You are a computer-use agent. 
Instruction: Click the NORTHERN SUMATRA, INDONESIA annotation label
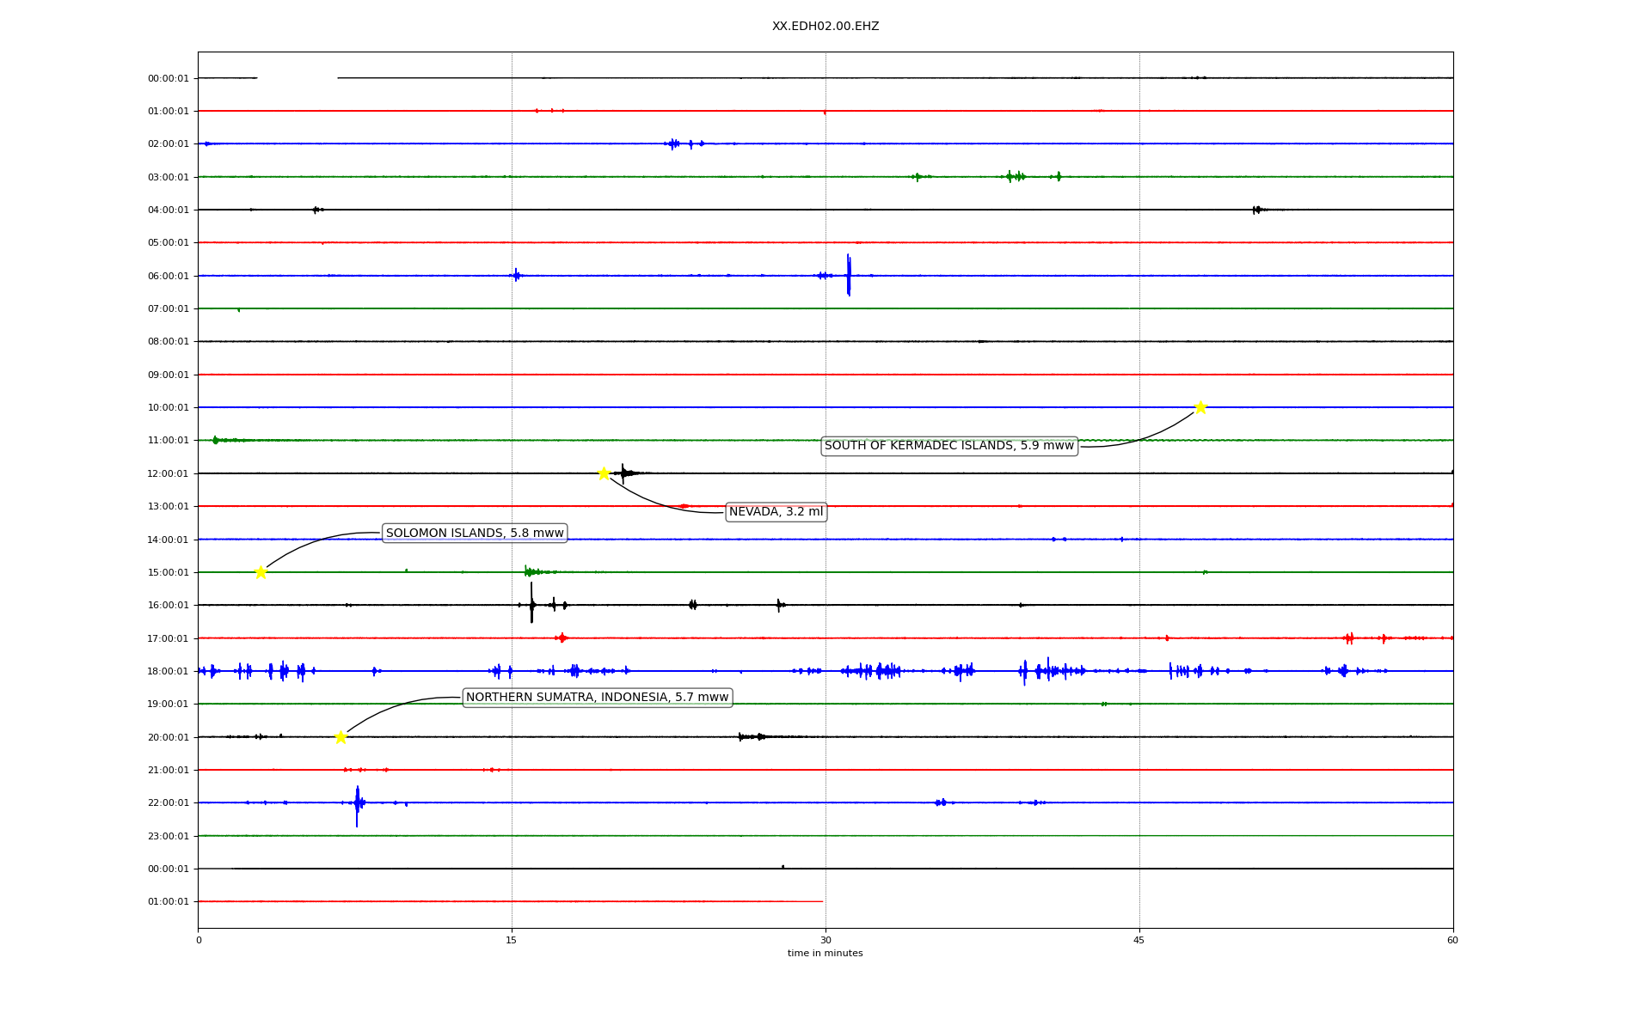click(x=597, y=698)
